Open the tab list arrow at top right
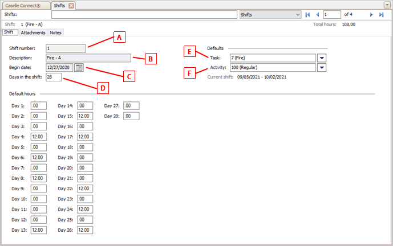 [x=387, y=5]
